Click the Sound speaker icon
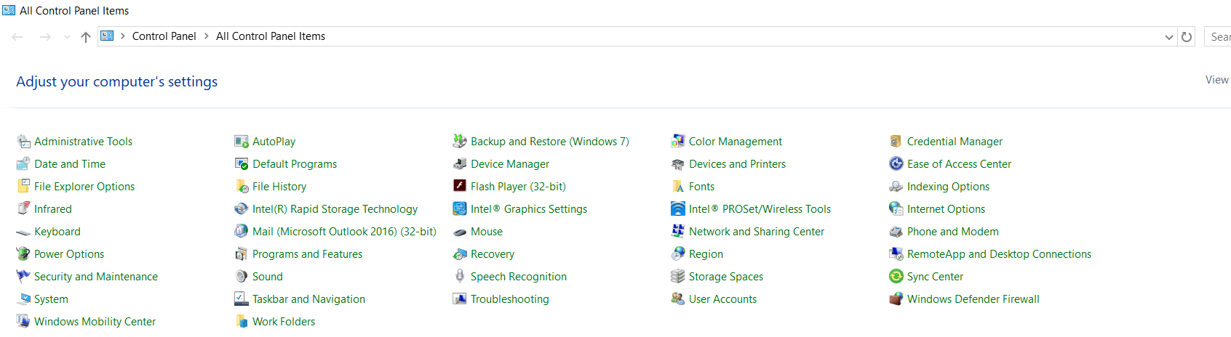 tap(241, 277)
